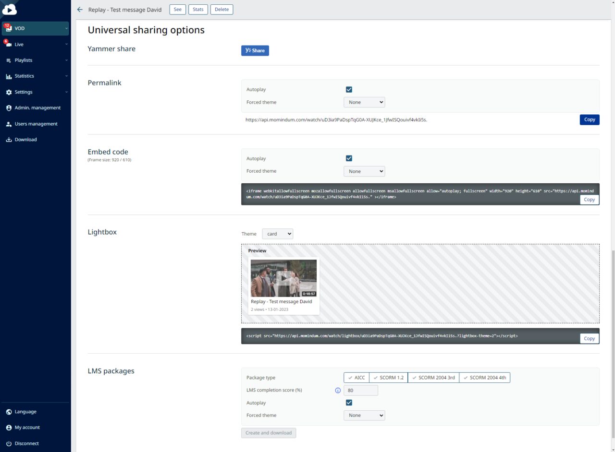The height and width of the screenshot is (452, 615).
Task: Click the LMS completion score info icon
Action: click(x=338, y=391)
